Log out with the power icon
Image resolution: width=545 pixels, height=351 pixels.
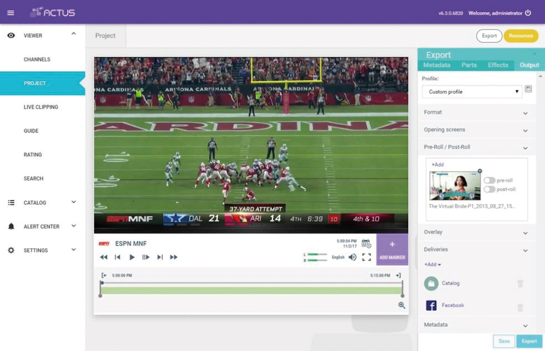(x=528, y=13)
